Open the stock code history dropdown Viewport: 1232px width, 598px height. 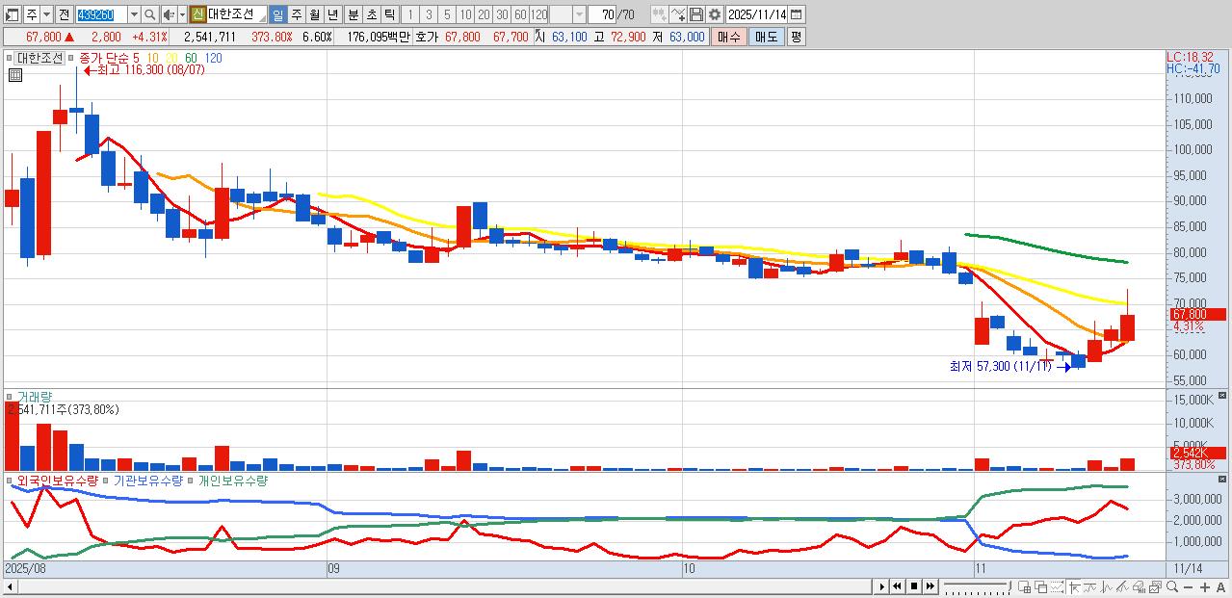134,14
